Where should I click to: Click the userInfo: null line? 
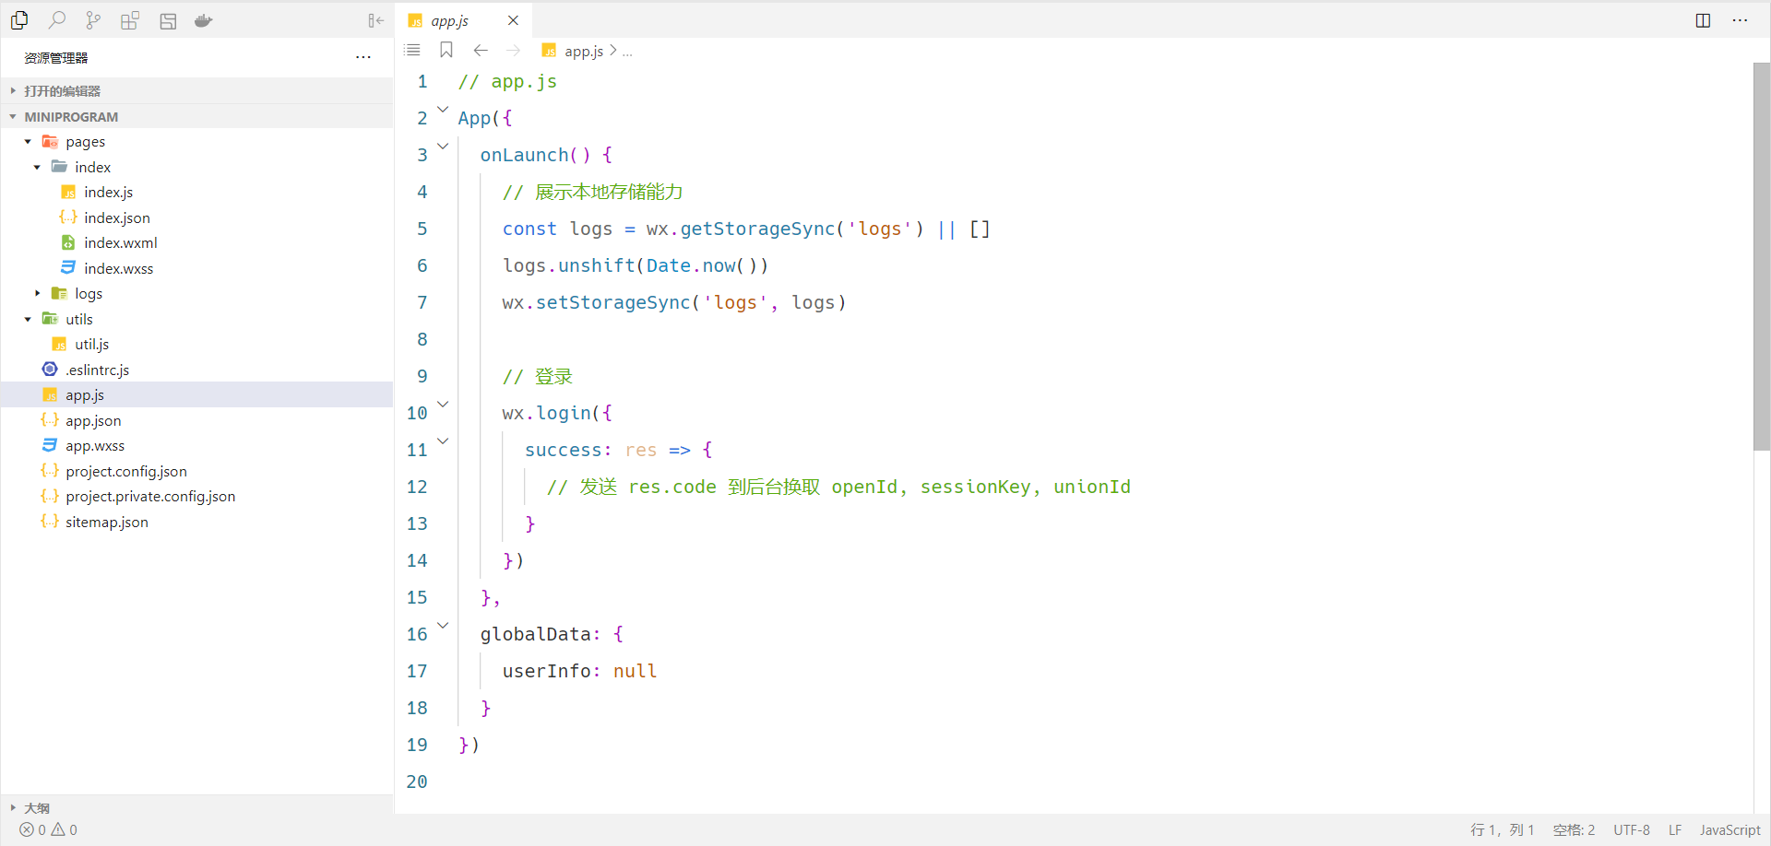click(579, 671)
